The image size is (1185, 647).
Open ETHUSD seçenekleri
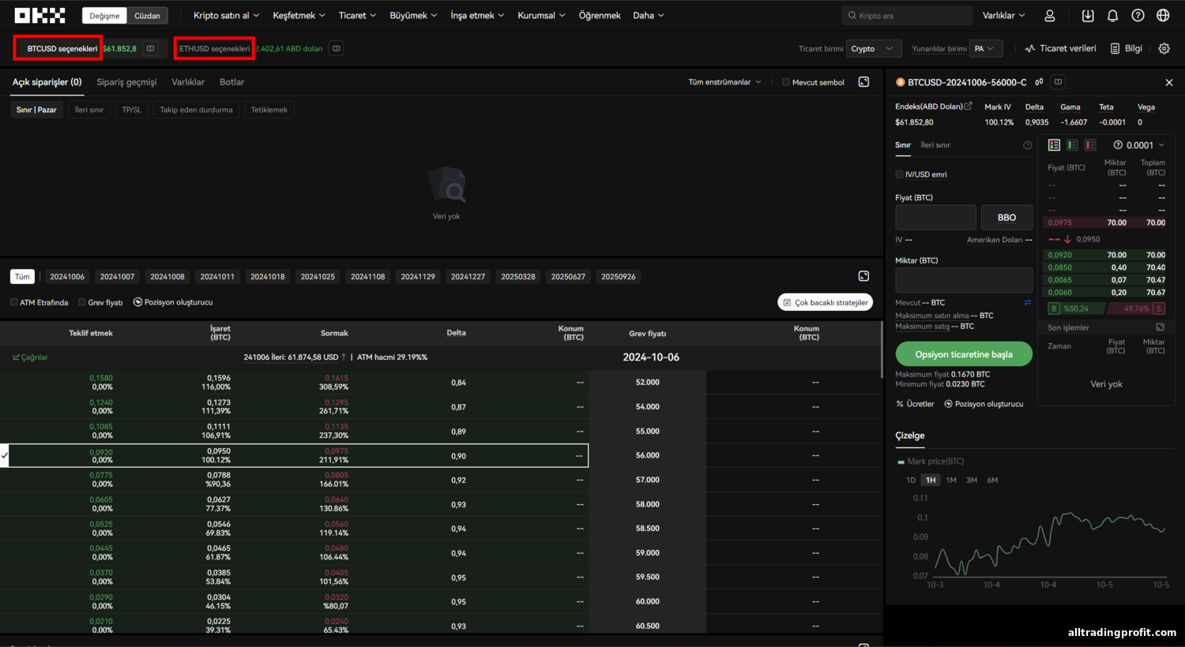point(214,48)
